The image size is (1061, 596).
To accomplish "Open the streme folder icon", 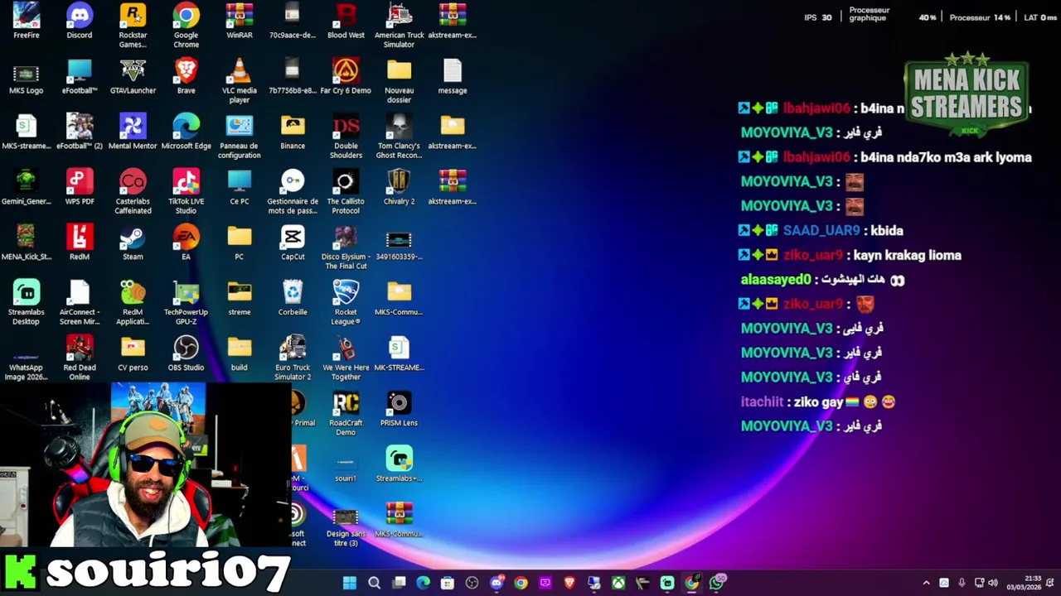I will coord(240,298).
